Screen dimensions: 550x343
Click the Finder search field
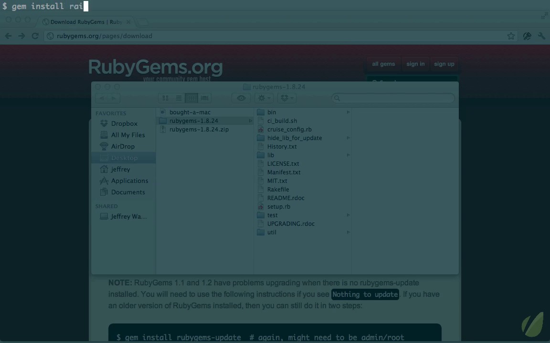(x=393, y=98)
